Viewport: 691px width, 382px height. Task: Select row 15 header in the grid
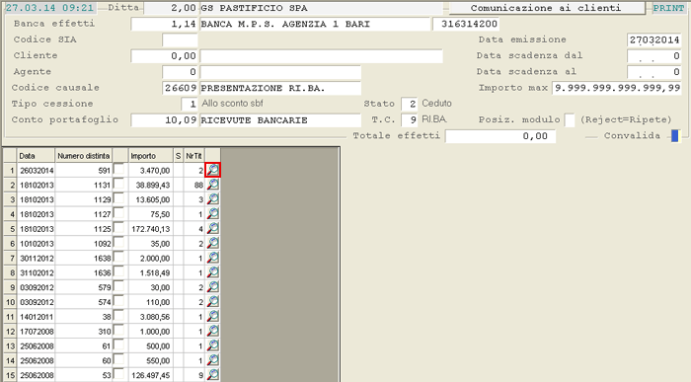pyautogui.click(x=10, y=375)
